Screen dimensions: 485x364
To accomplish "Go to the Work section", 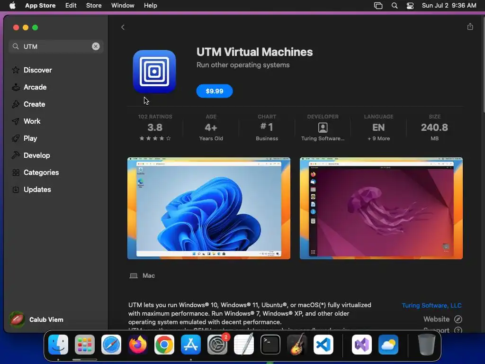I will [32, 121].
